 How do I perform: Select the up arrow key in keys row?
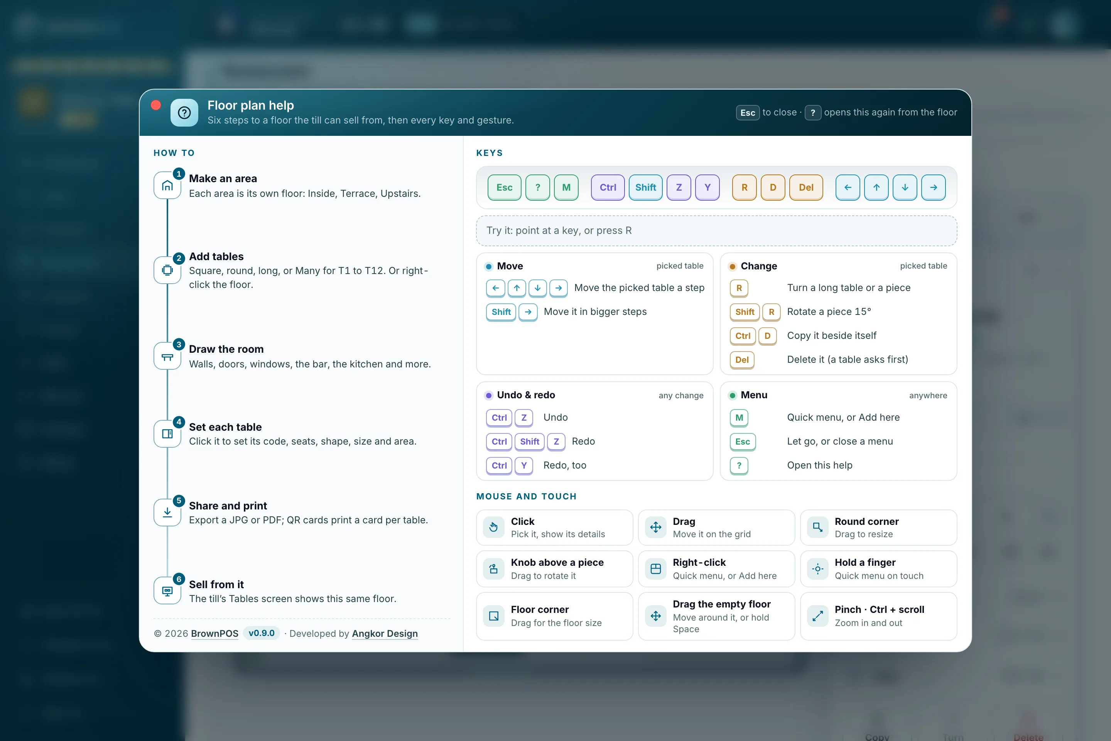[x=877, y=188]
